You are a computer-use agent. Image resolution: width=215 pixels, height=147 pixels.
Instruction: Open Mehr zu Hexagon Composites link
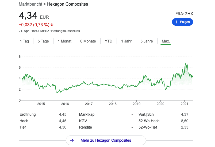click(106, 140)
